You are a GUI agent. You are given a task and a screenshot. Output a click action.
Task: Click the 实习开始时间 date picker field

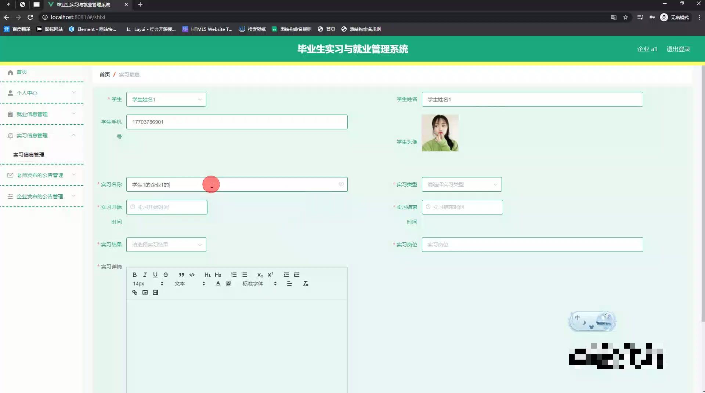[167, 207]
